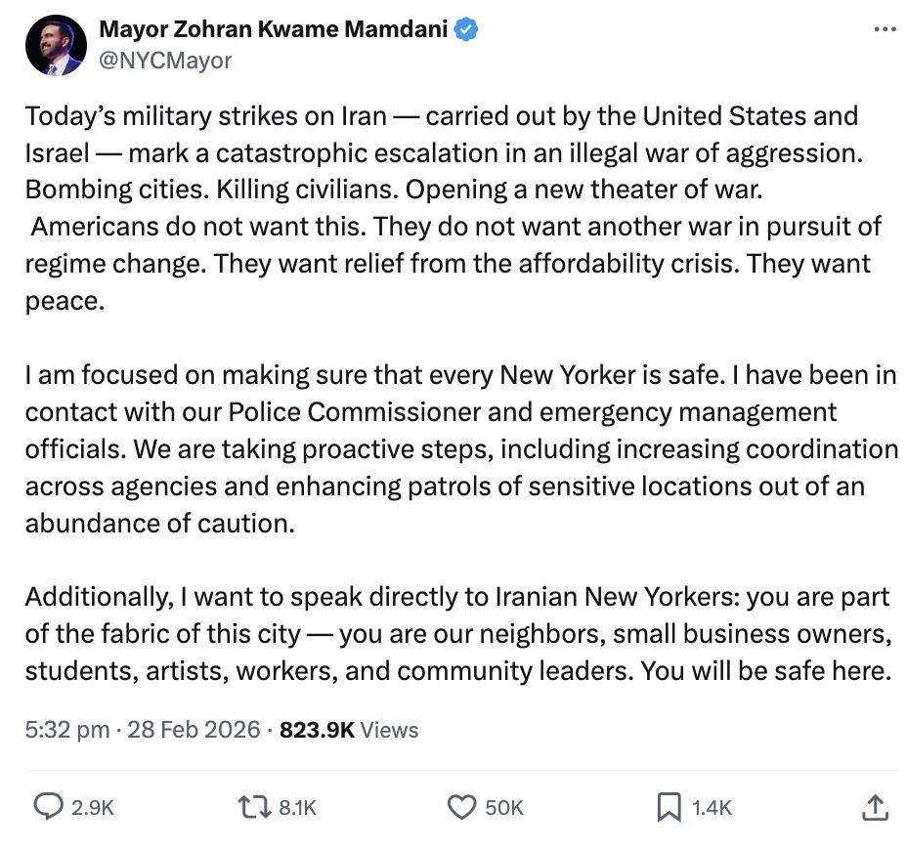This screenshot has height=848, width=907.
Task: Click the blue verified badge
Action: pyautogui.click(x=466, y=30)
